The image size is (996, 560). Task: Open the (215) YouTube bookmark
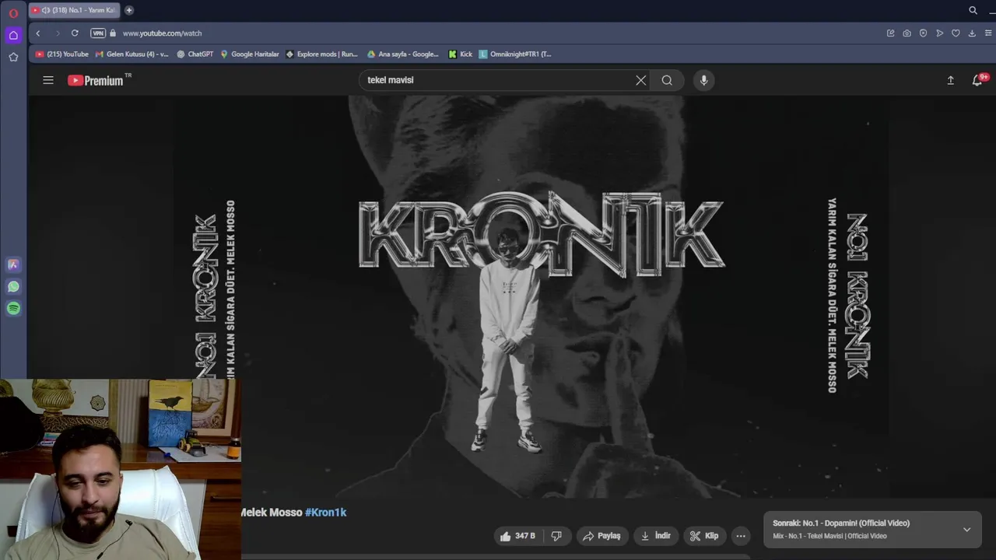(62, 54)
